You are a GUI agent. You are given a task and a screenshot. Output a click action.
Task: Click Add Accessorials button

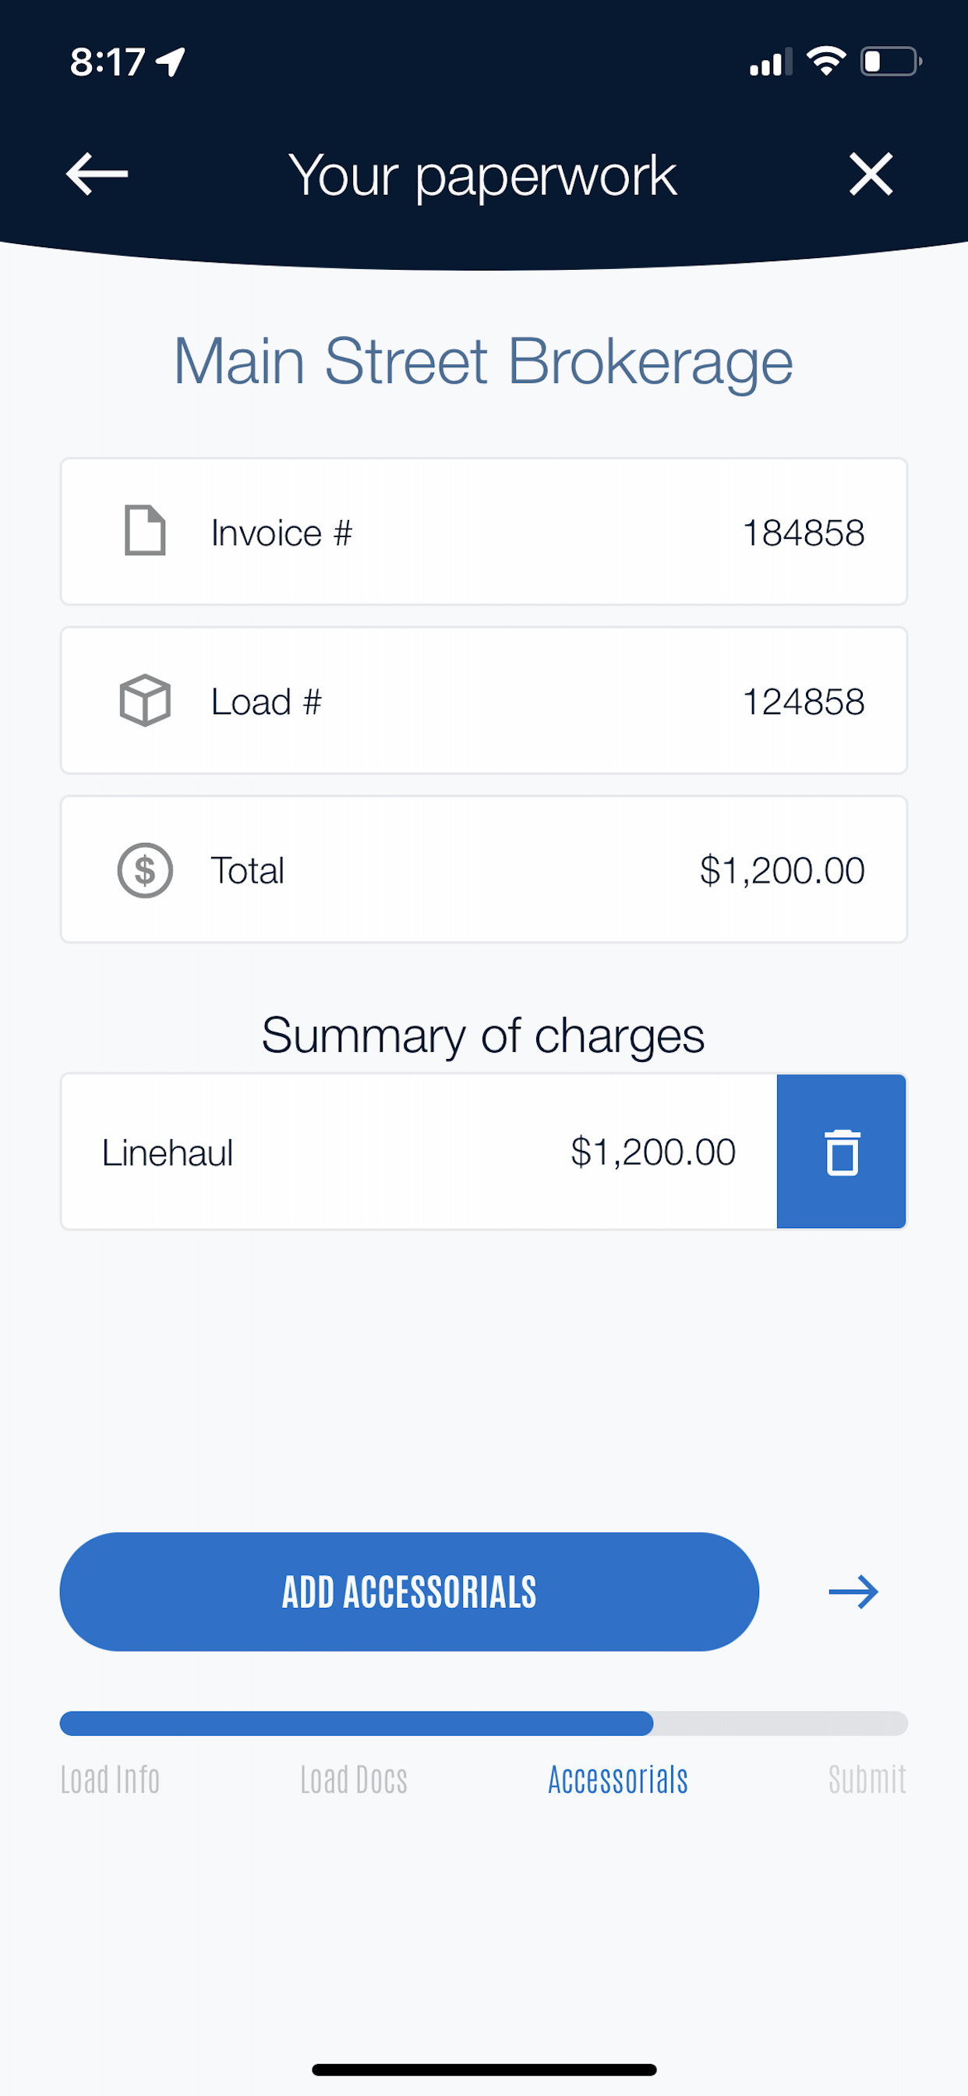(409, 1591)
